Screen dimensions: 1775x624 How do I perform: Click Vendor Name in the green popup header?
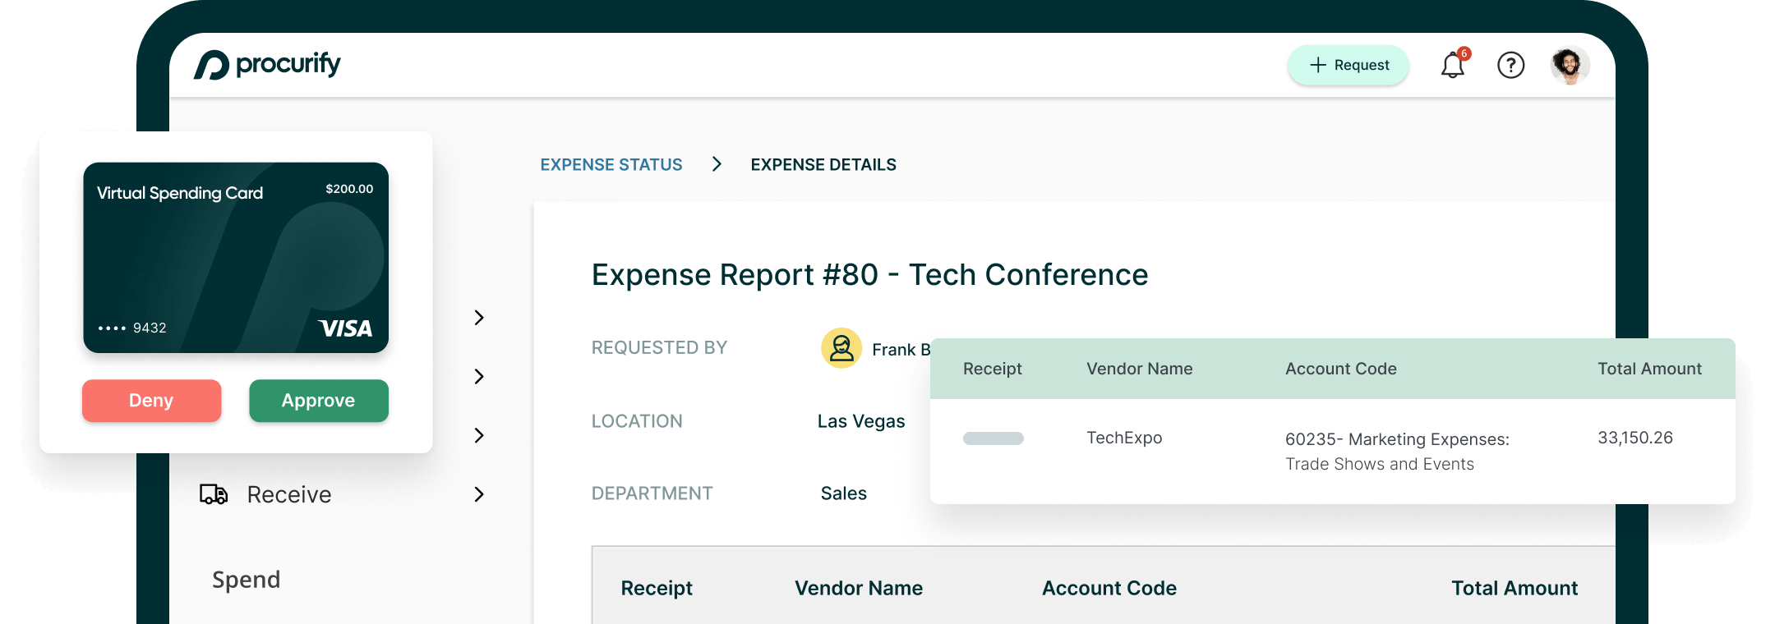pos(1139,369)
